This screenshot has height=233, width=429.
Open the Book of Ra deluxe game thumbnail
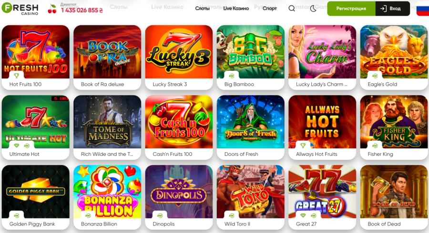pos(107,52)
